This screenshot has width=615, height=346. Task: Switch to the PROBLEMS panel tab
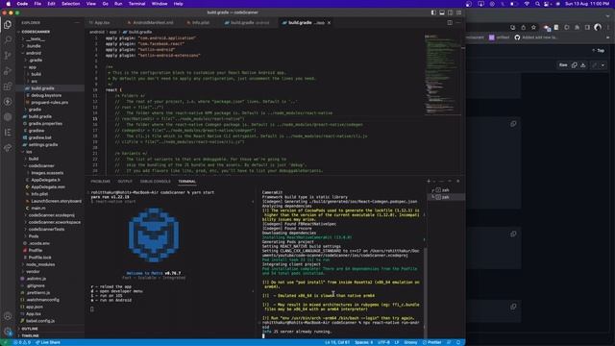[x=100, y=182]
